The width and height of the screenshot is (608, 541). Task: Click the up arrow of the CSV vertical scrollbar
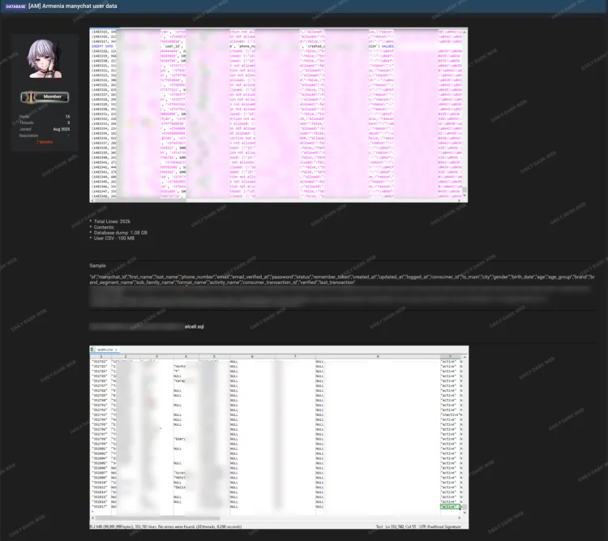click(x=465, y=357)
